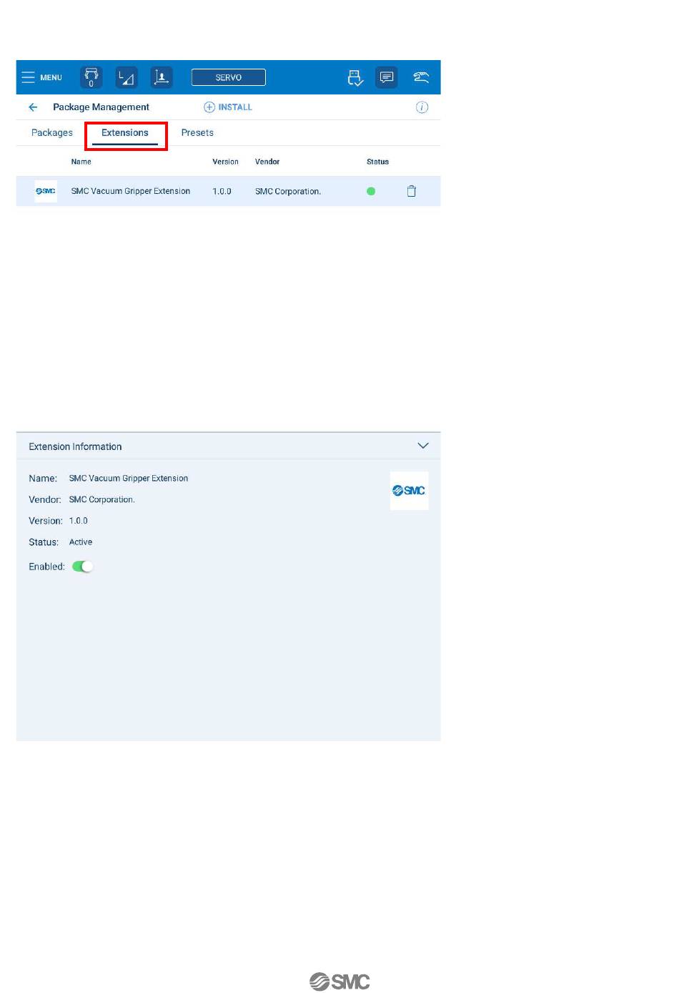Click the Vendor column header

click(267, 162)
